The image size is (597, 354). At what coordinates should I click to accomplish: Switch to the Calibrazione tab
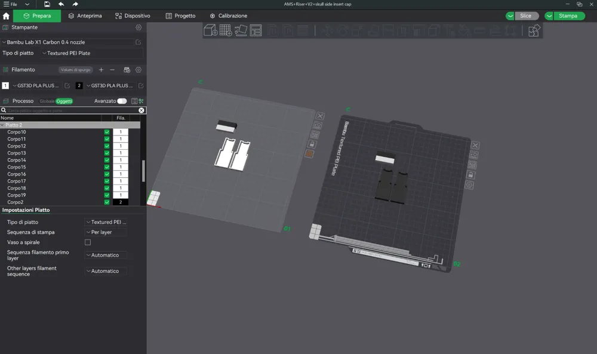pos(229,16)
